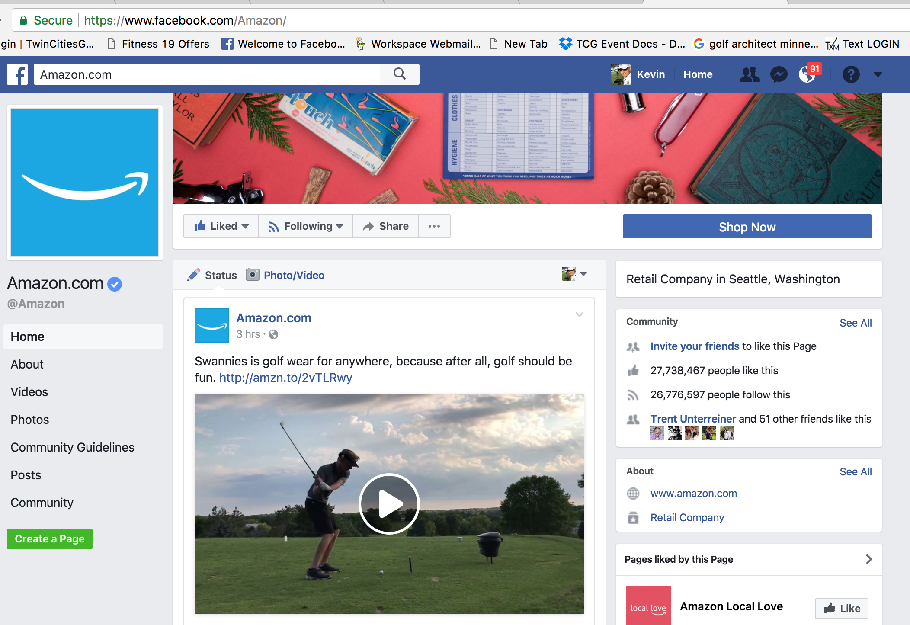910x625 pixels.
Task: Open the Quick Help question mark
Action: [851, 74]
